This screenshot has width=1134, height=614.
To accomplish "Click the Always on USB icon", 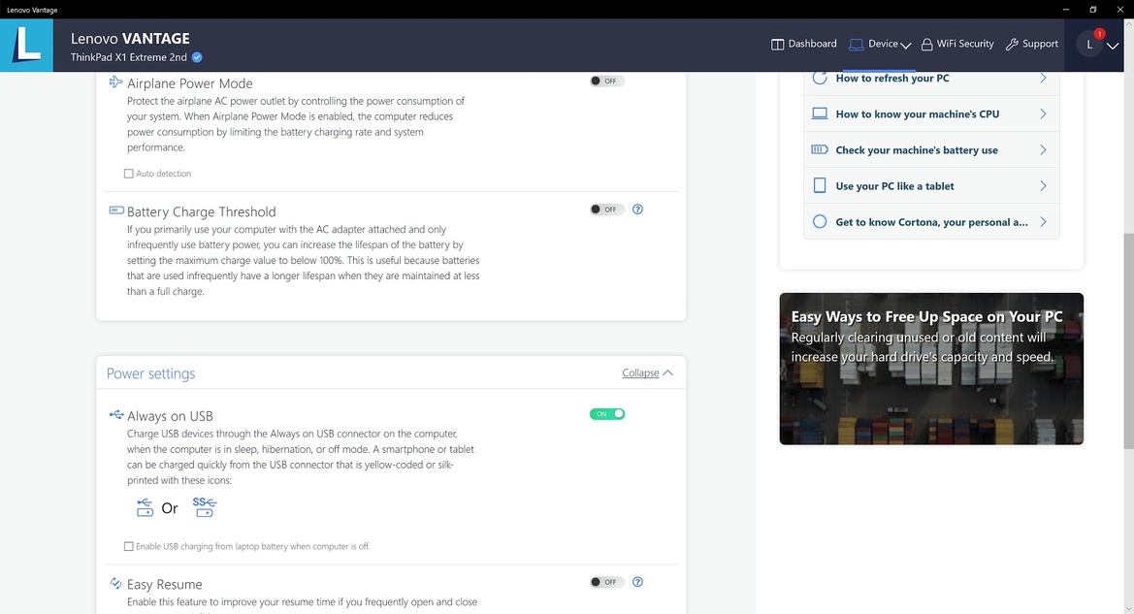I will click(x=116, y=414).
